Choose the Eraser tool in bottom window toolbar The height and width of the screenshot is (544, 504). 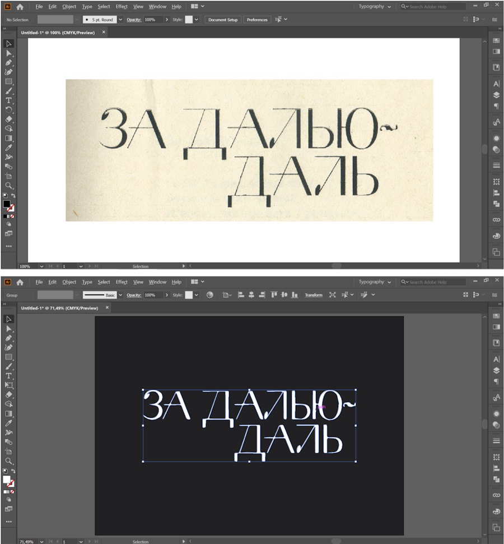click(x=8, y=394)
